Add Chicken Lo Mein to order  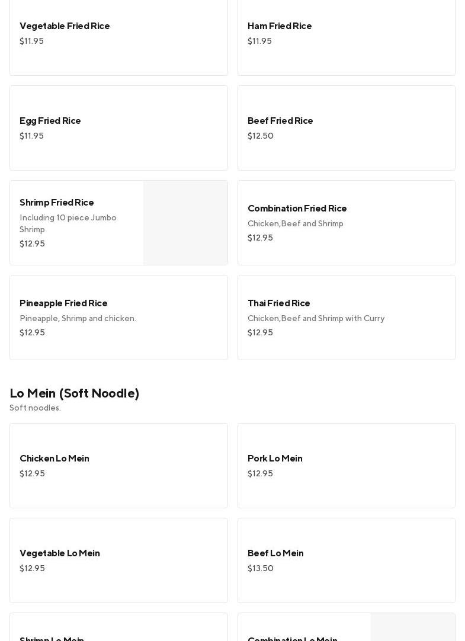pos(118,466)
